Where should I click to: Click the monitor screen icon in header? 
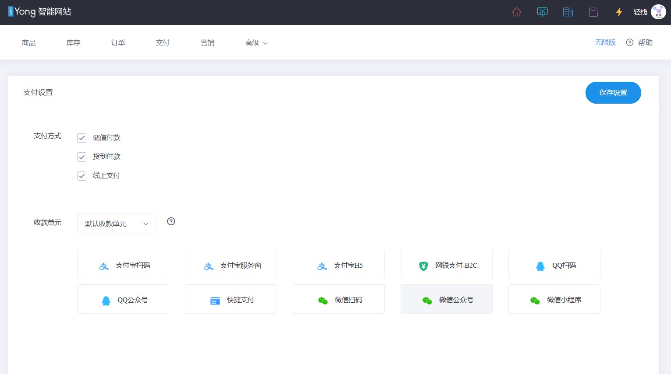[542, 12]
